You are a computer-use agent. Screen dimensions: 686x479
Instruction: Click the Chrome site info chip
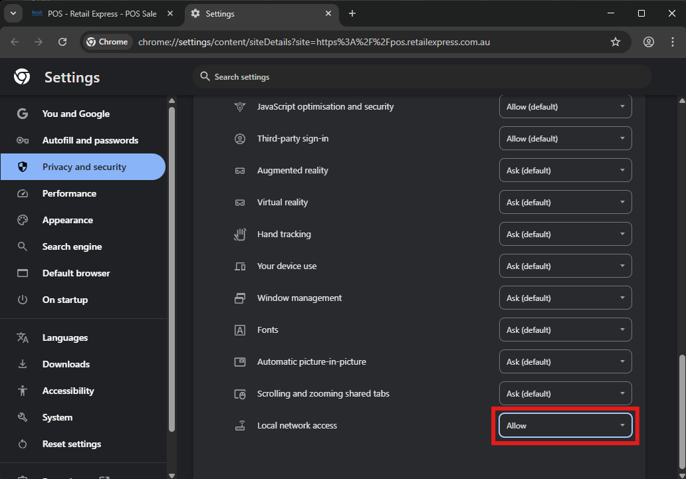[107, 42]
